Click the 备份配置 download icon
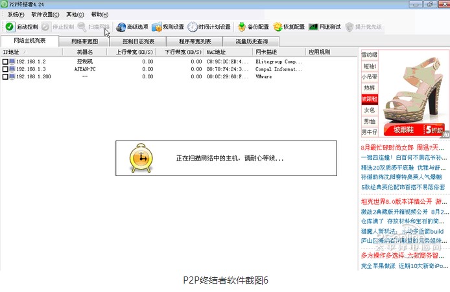 coord(242,27)
